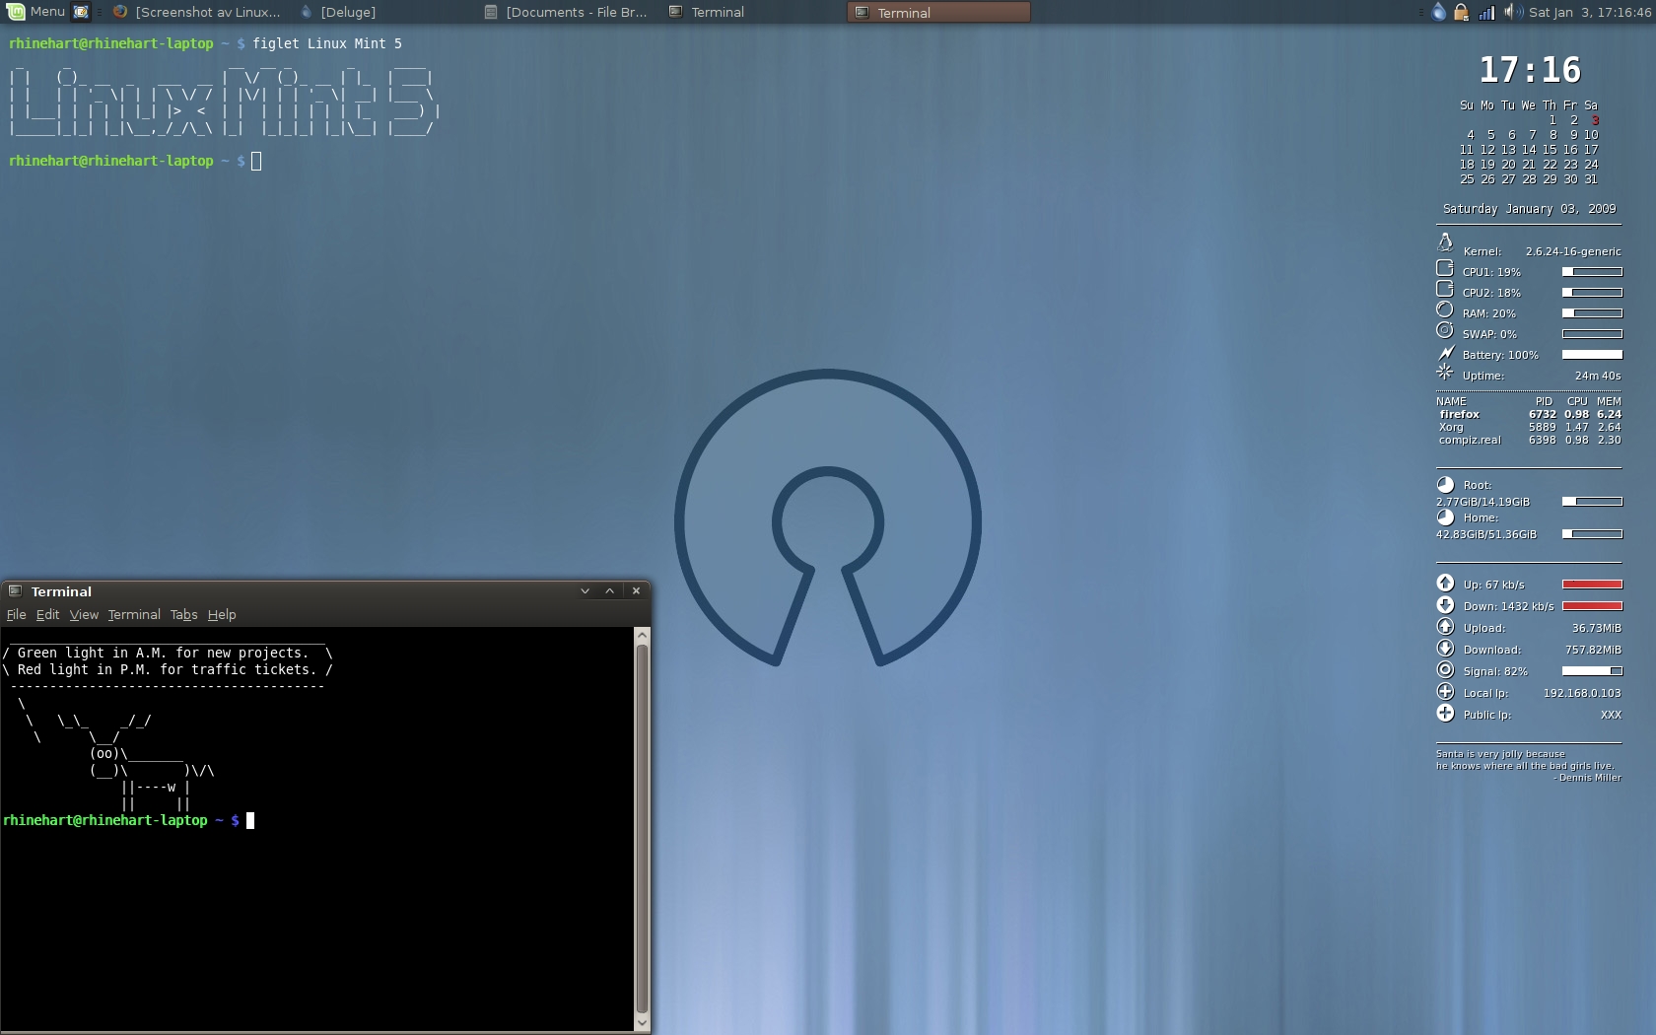Click the speaker volume tray icon
1656x1035 pixels.
coord(1511,12)
